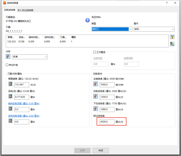The image size is (181, 156).
Task: Enable the 工作直径 checkbox
Action: [x=95, y=52]
